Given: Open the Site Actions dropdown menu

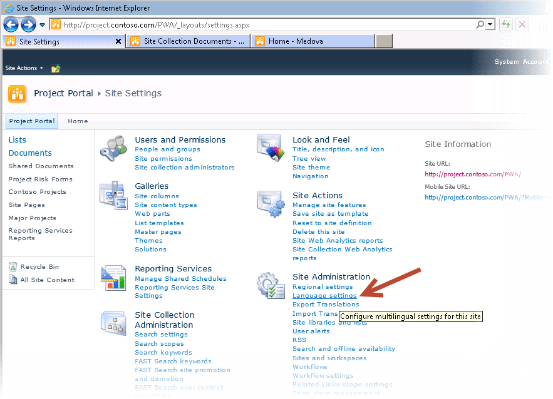Looking at the screenshot, I should click(22, 68).
